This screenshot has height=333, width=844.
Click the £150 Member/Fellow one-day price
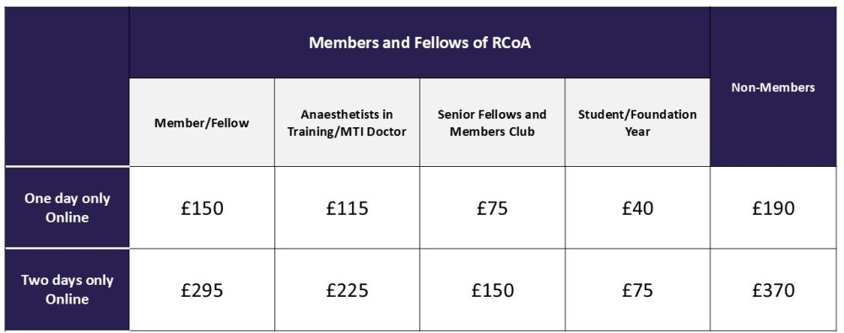point(202,208)
